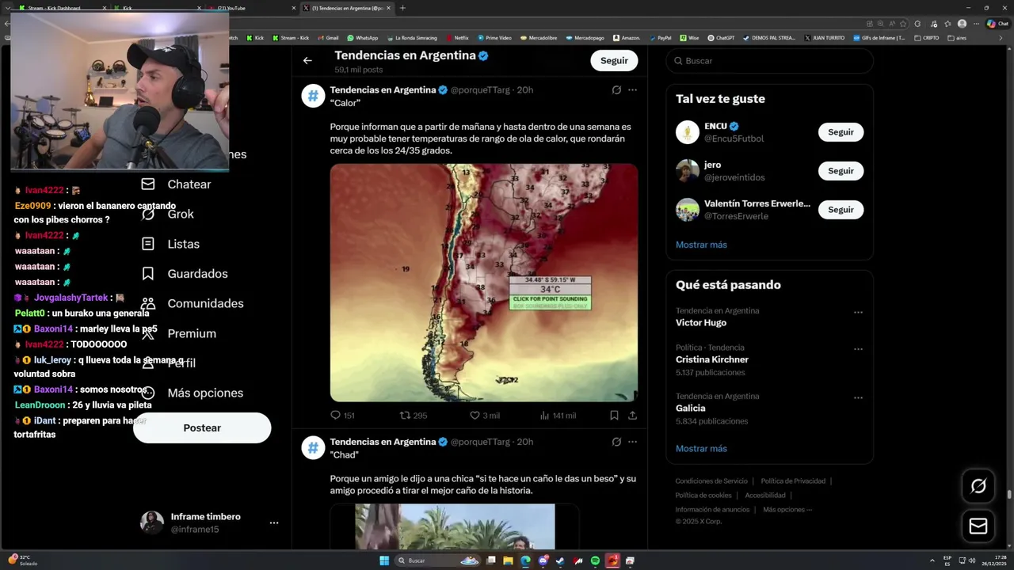
Task: Open Grok floating button
Action: [x=978, y=486]
